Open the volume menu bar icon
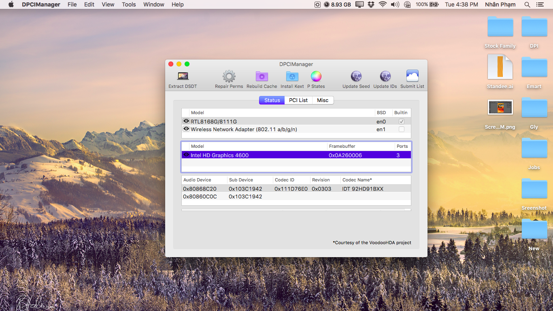This screenshot has height=311, width=553. (395, 4)
